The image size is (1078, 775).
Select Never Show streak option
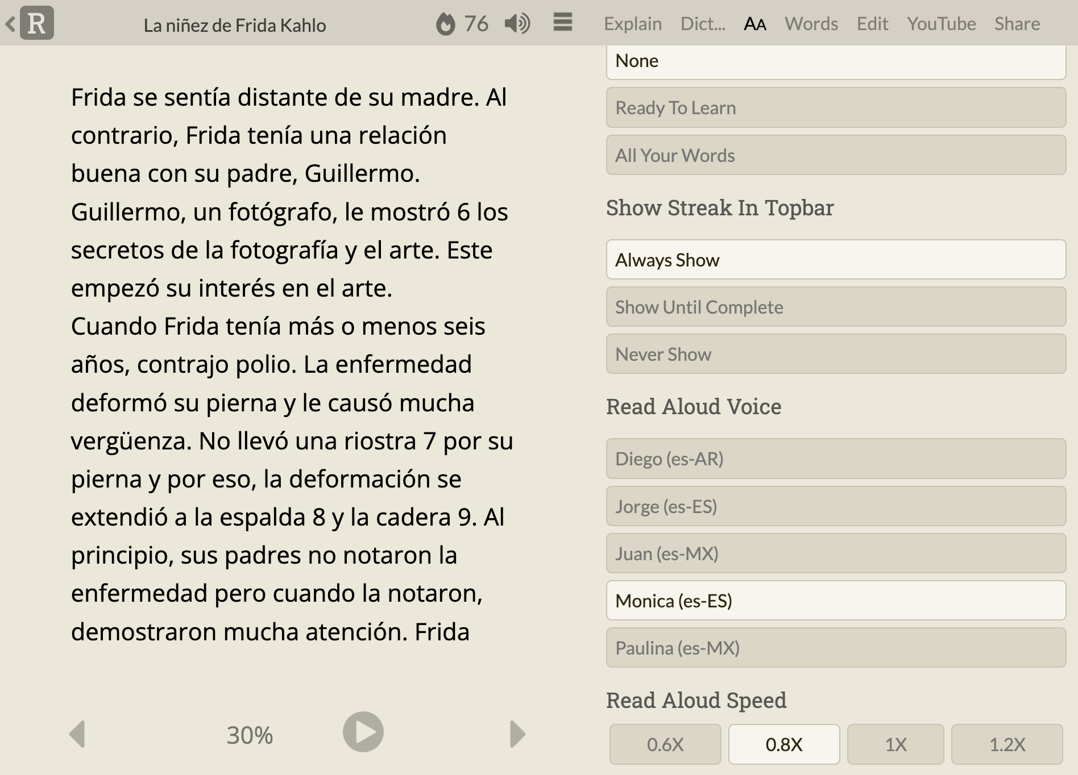835,354
